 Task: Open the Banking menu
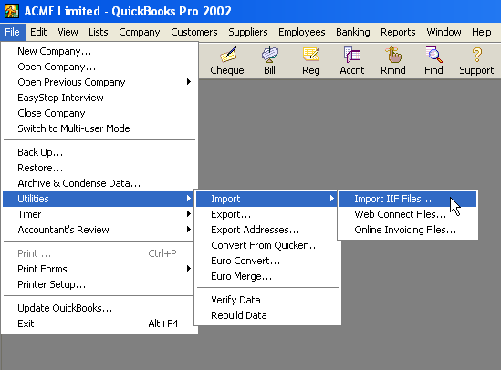tap(353, 32)
